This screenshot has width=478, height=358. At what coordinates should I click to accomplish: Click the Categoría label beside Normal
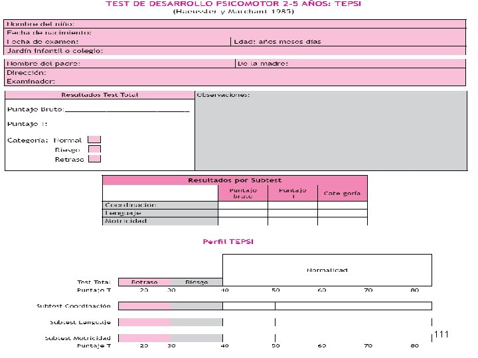click(27, 141)
